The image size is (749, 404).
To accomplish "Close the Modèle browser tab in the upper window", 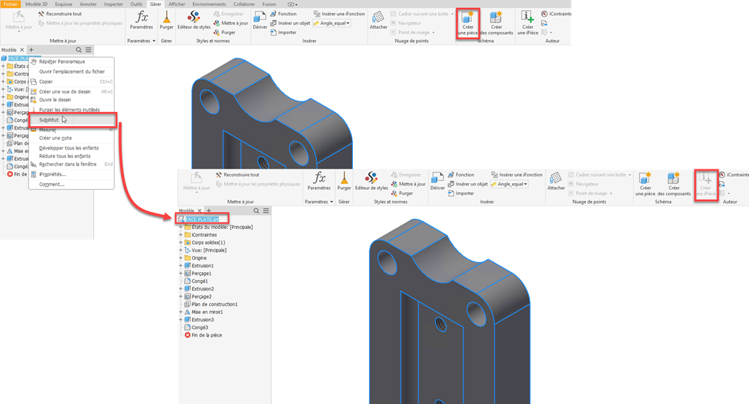I will pyautogui.click(x=22, y=50).
